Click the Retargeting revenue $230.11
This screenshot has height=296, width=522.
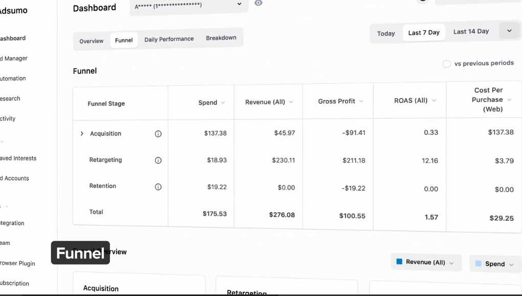[283, 160]
